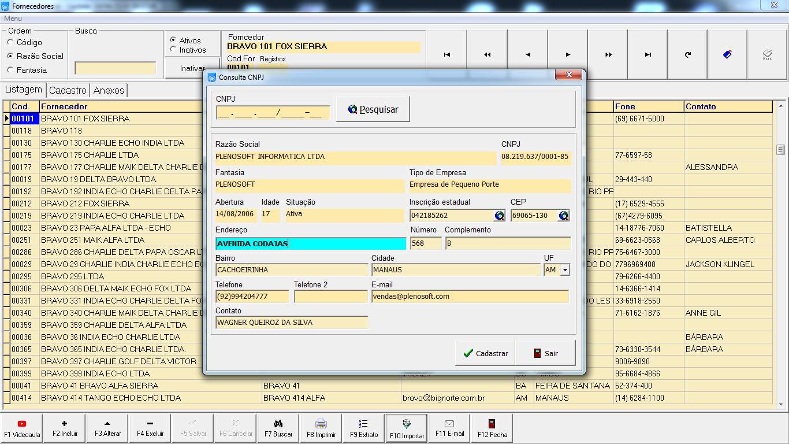Click Telefone field (92)994204777

point(252,297)
